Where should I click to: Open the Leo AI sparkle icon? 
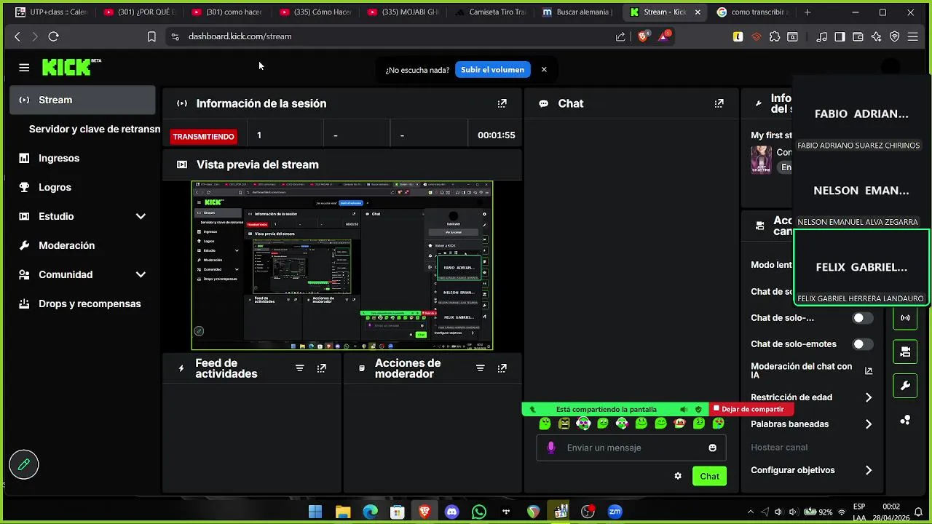tap(876, 36)
